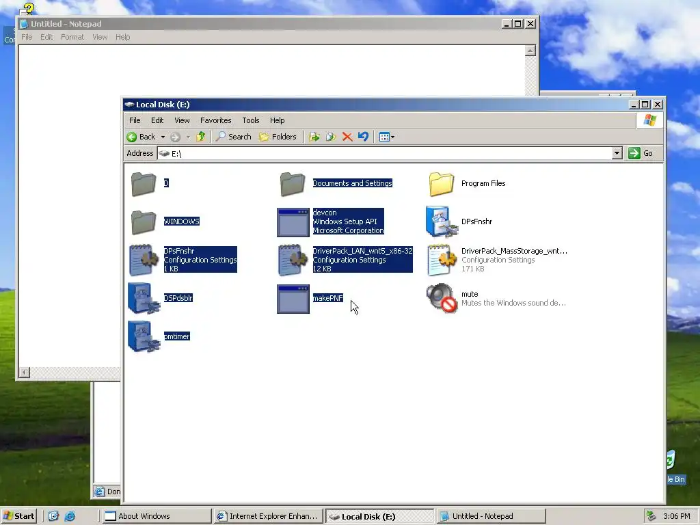Open Notepad's Format menu
Viewport: 700px width, 525px height.
pos(72,37)
